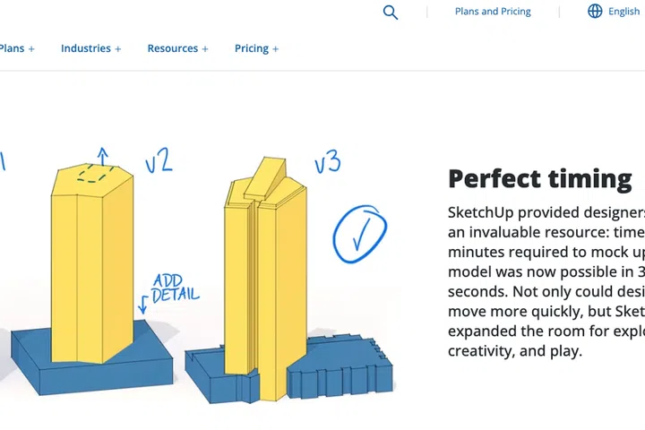Click the plus icon next to Pricing
This screenshot has width=645, height=430.
(x=275, y=49)
